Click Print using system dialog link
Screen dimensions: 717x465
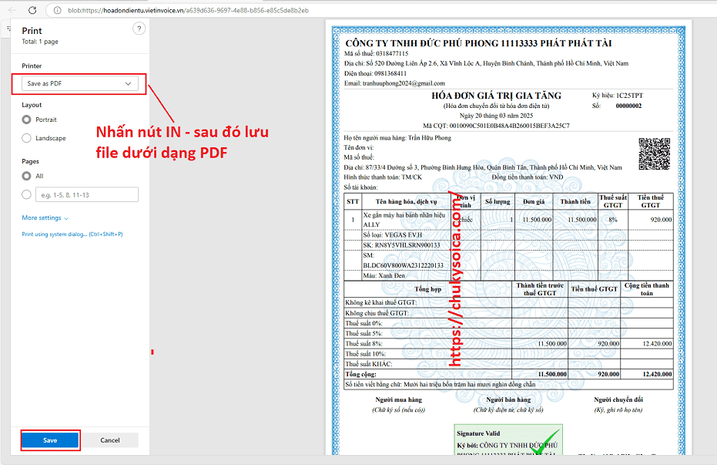(x=72, y=234)
